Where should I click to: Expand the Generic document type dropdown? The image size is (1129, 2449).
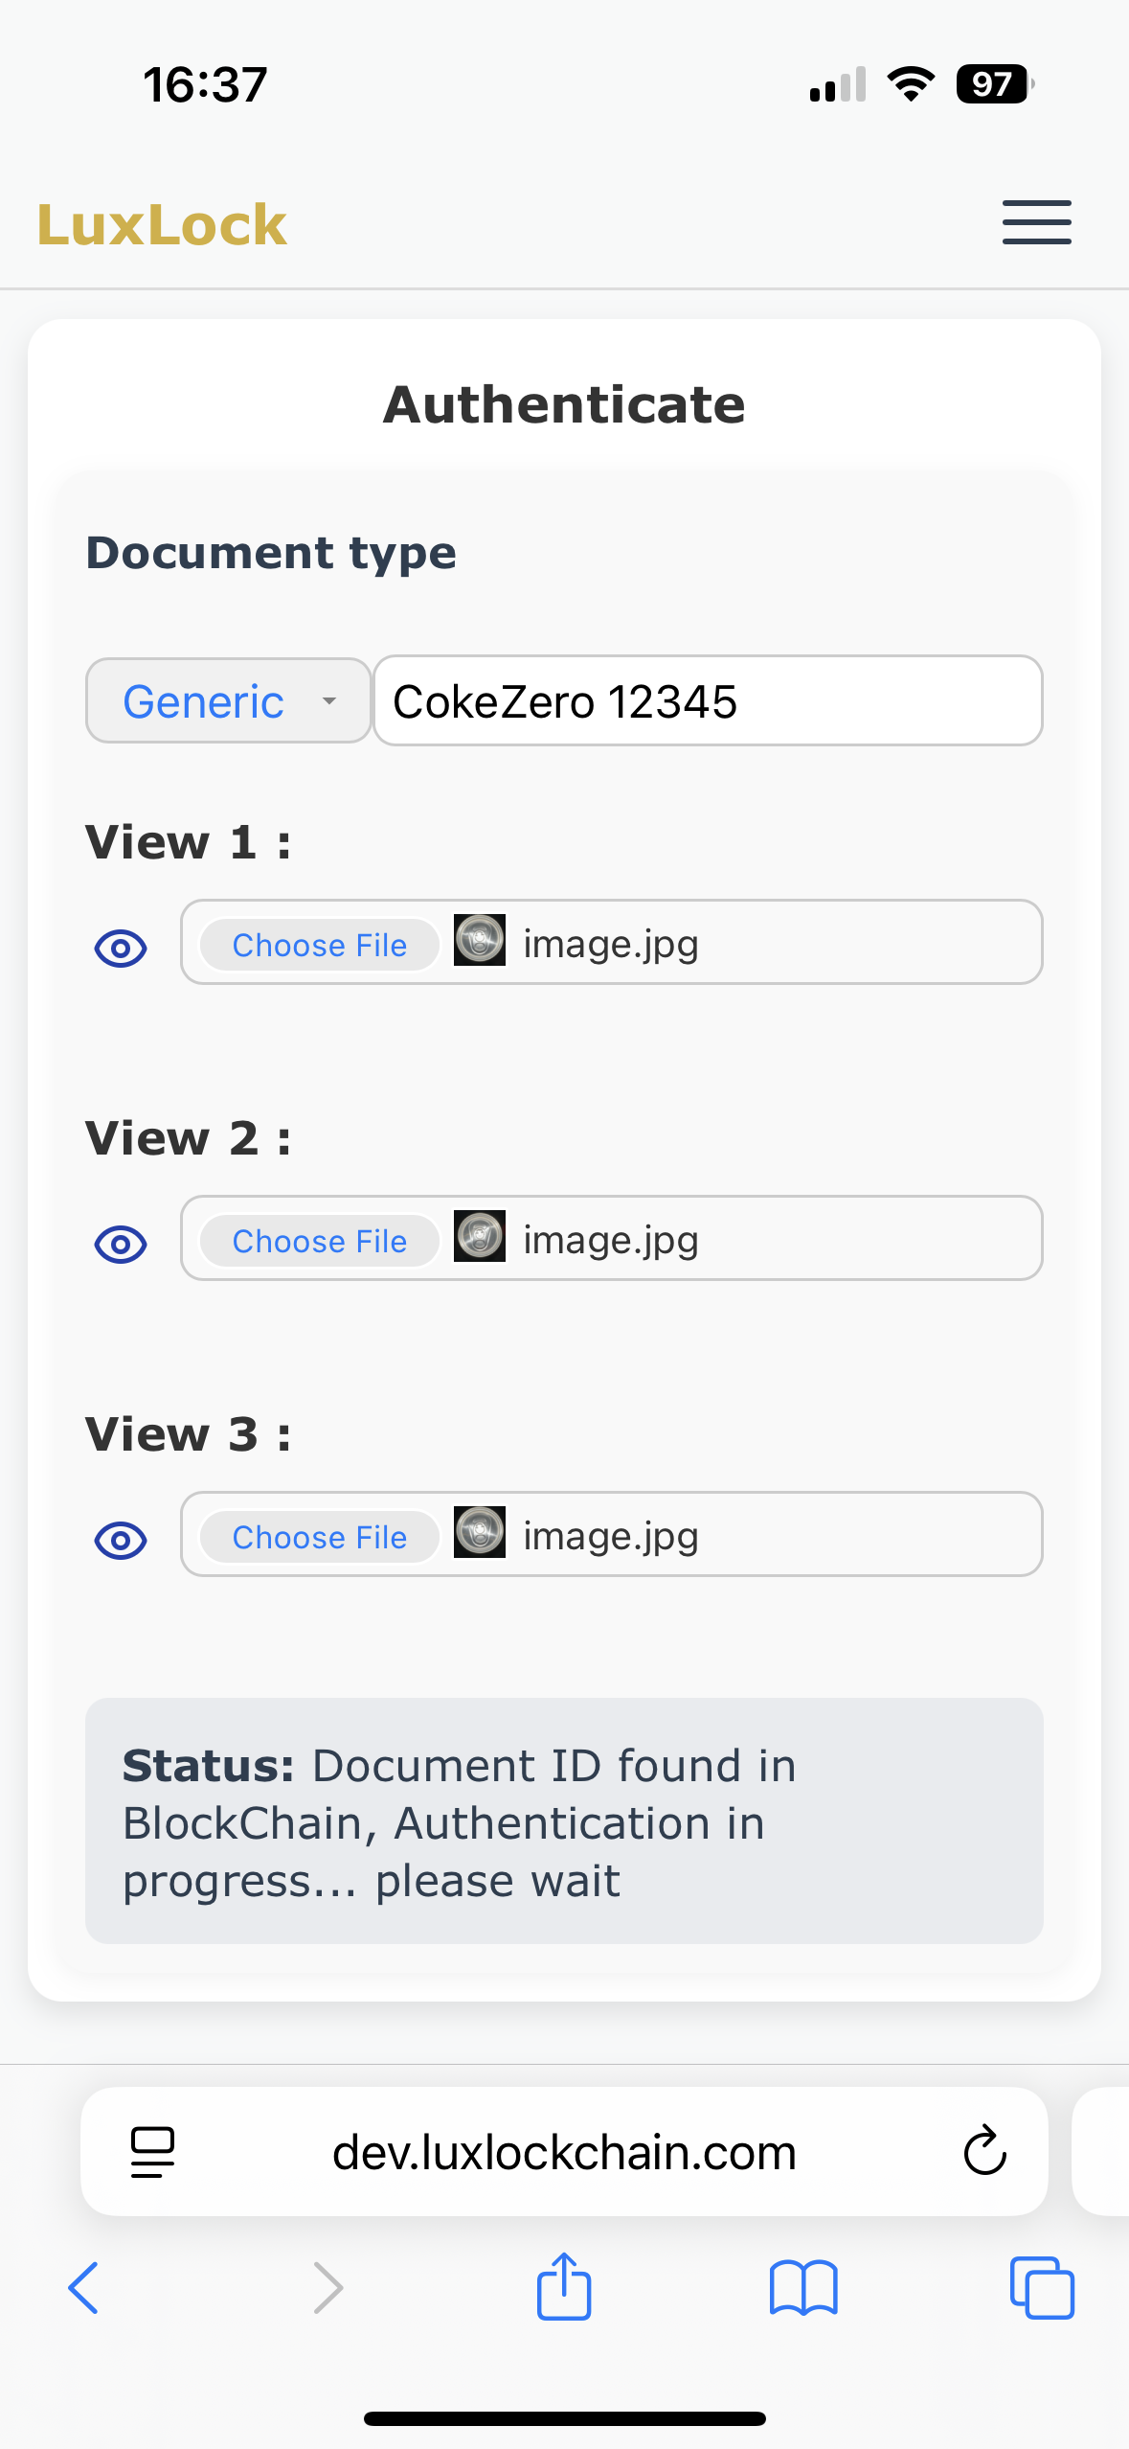click(229, 701)
